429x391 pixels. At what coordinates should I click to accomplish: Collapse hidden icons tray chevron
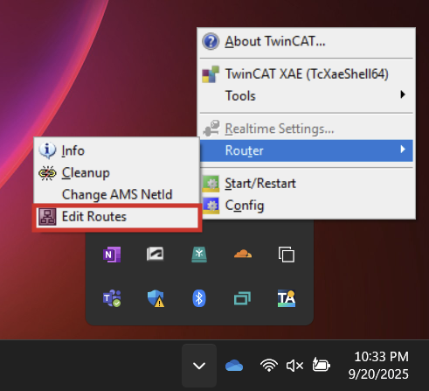click(x=199, y=366)
